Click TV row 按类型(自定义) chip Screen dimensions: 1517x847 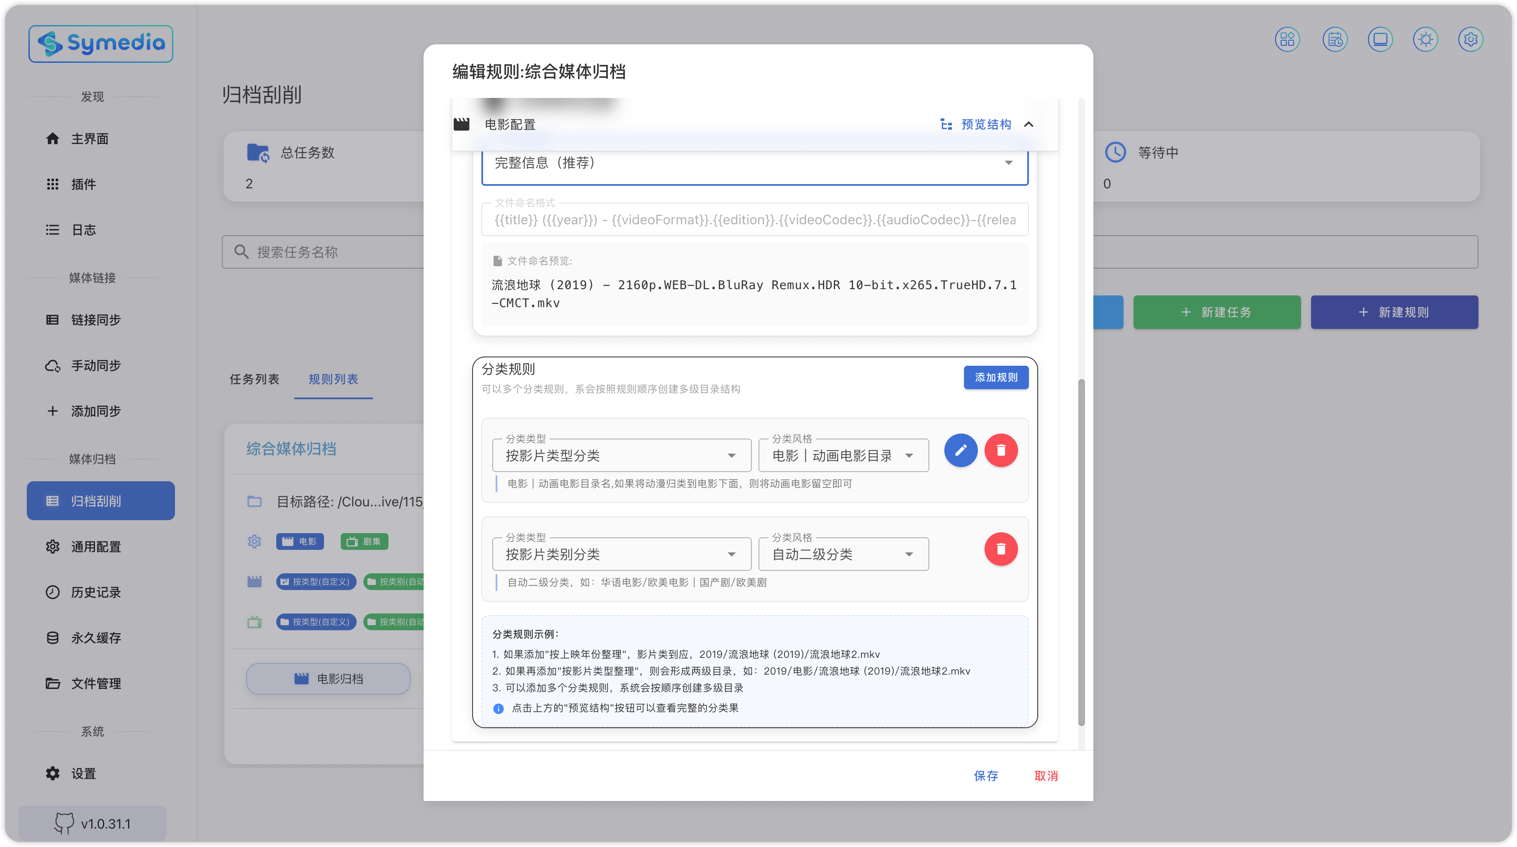pos(316,621)
